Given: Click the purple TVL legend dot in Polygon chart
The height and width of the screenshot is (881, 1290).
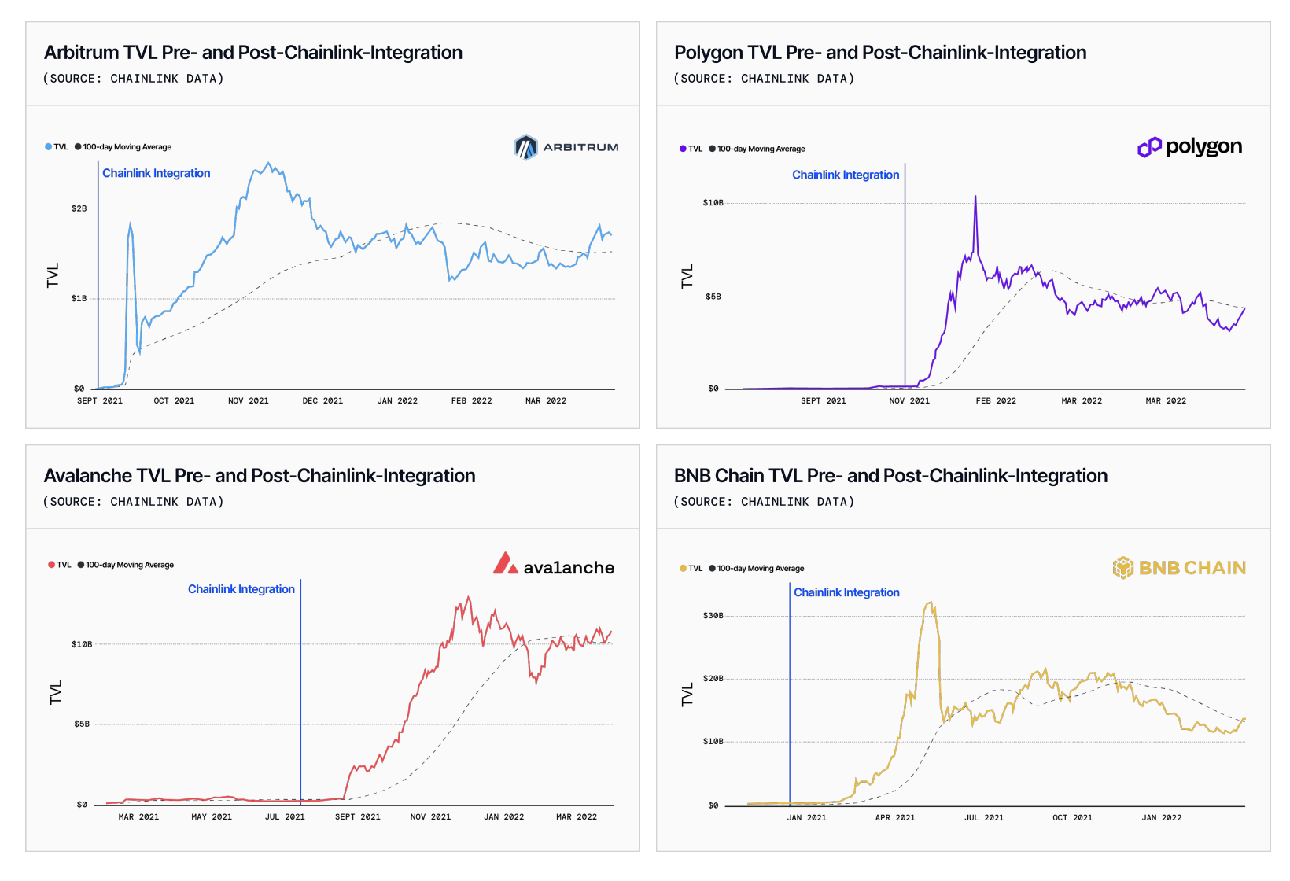Looking at the screenshot, I should 683,149.
